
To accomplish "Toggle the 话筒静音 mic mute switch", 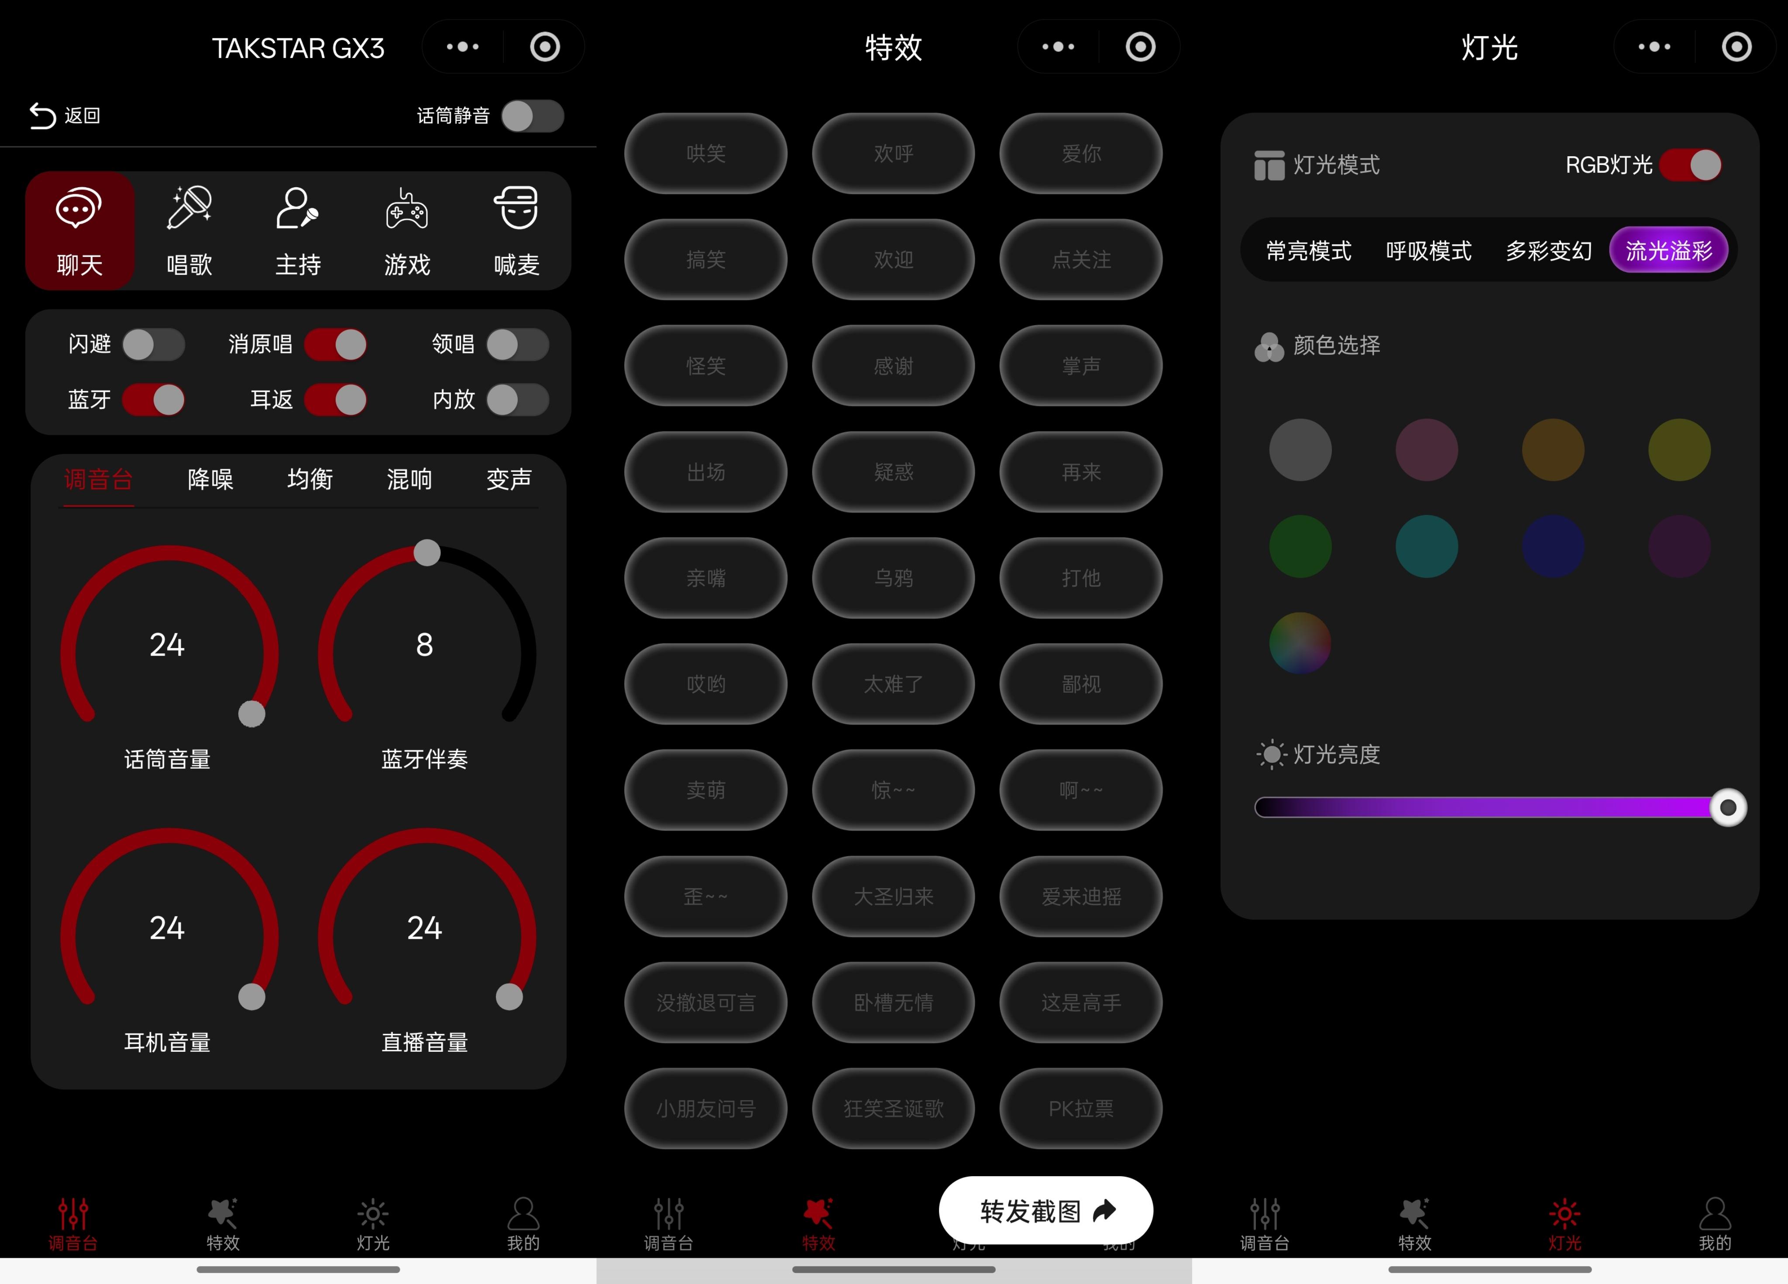I will [533, 117].
